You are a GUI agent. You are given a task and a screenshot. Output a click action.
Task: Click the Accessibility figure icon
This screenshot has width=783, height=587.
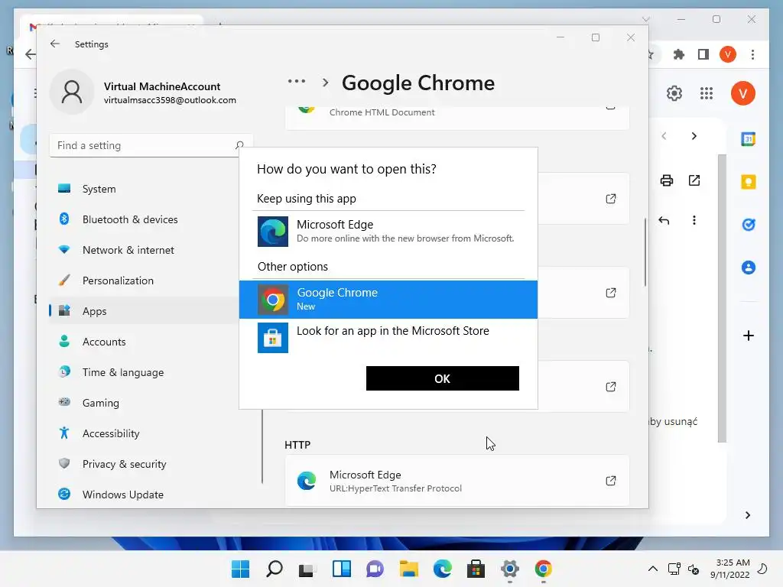pyautogui.click(x=64, y=433)
